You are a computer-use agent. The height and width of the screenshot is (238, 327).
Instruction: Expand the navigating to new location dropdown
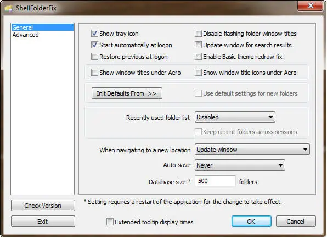click(252, 150)
